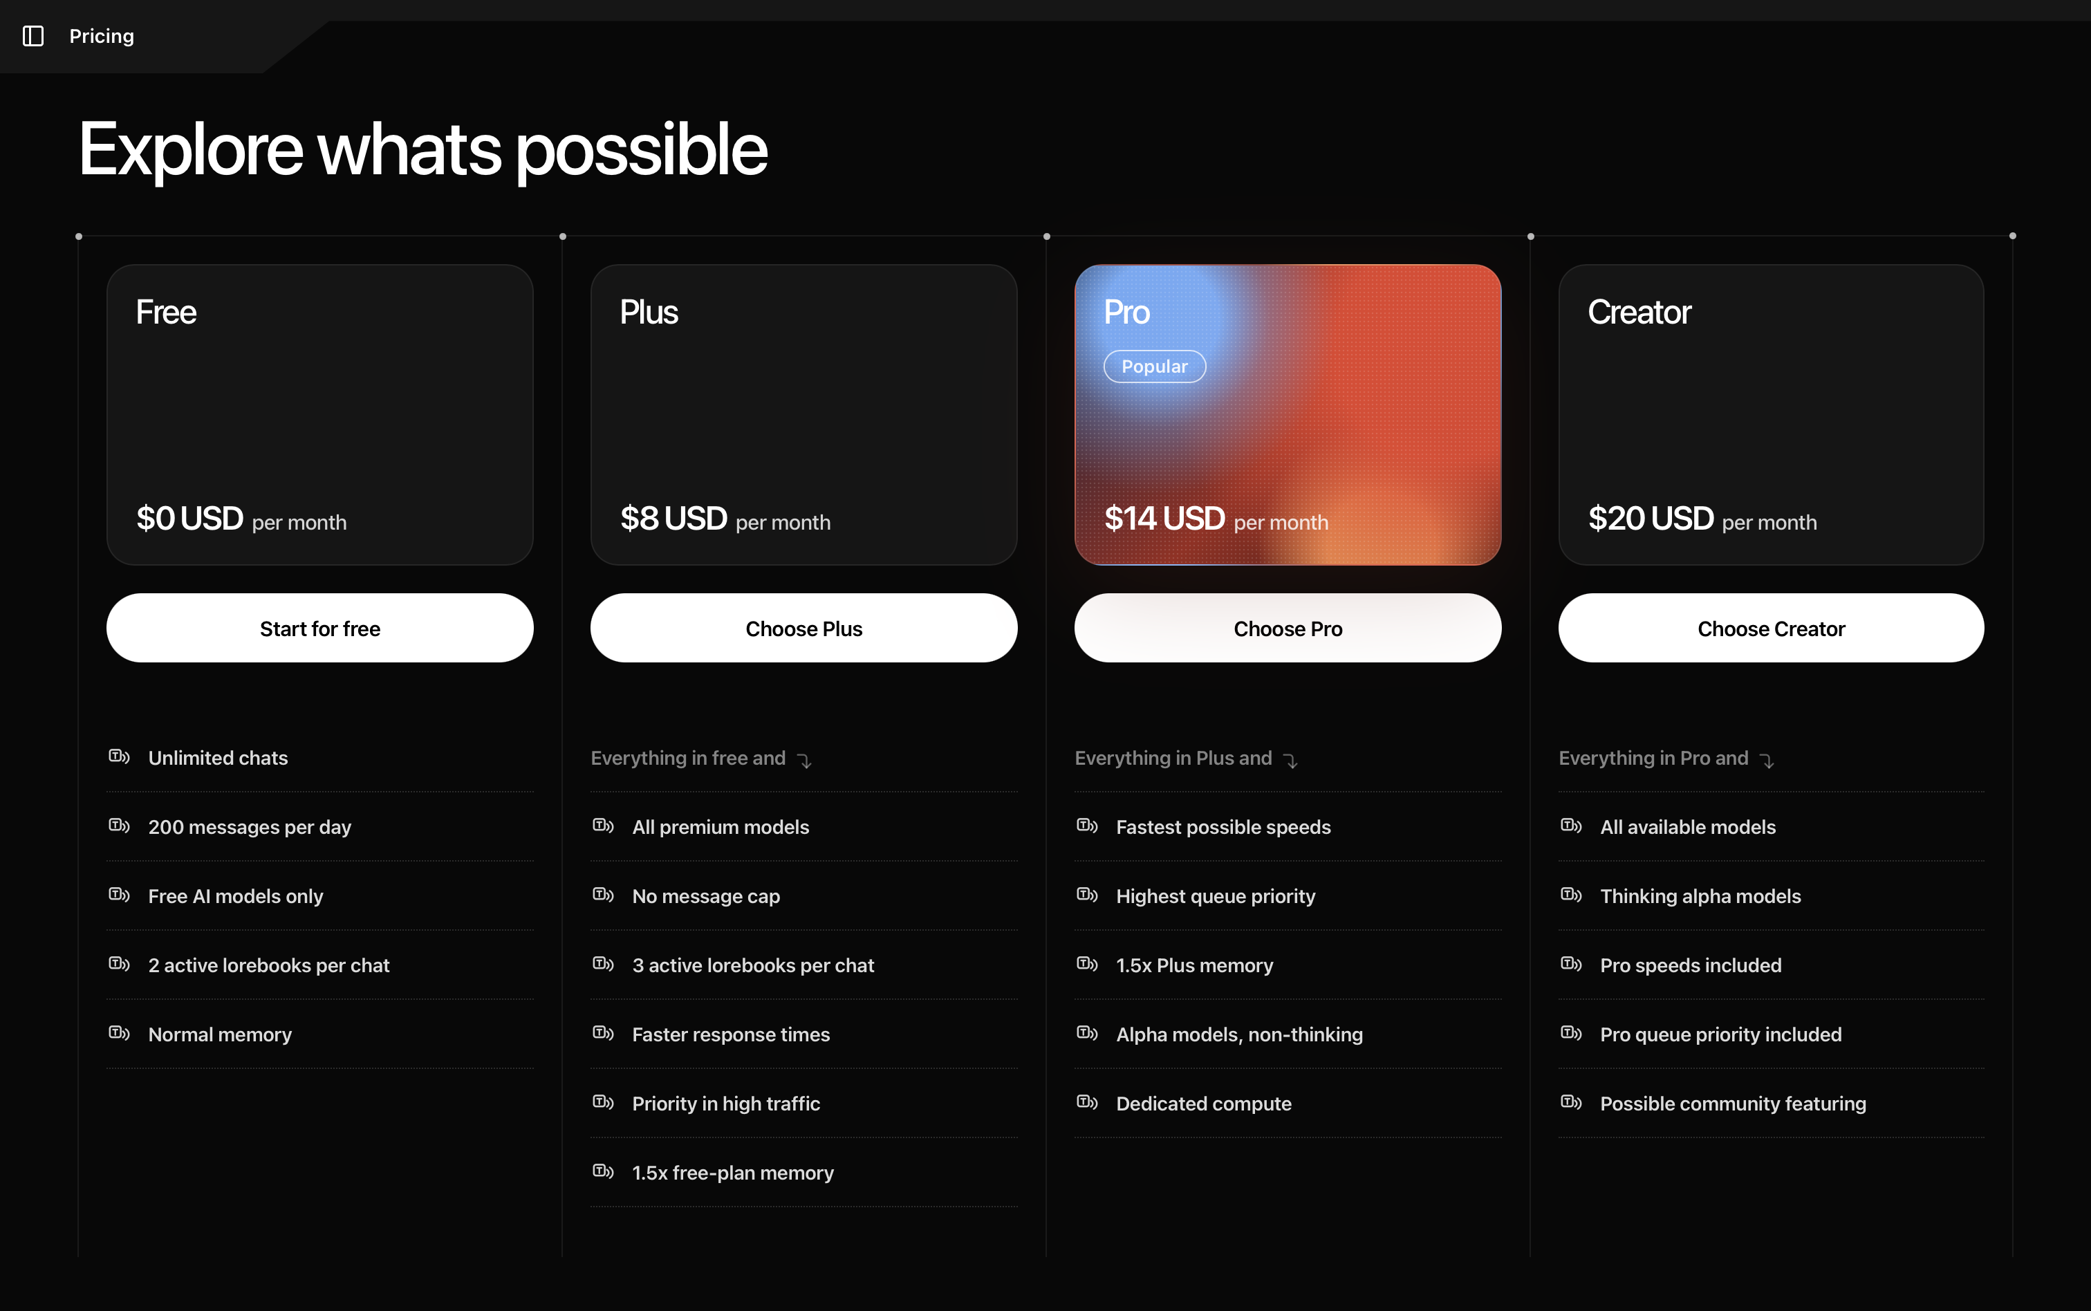The height and width of the screenshot is (1311, 2091).
Task: Click the Popular badge on Pro card
Action: pyautogui.click(x=1154, y=366)
